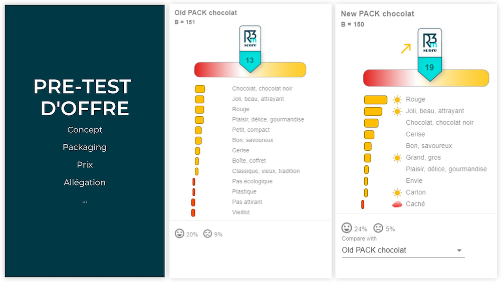Screen dimensions: 501x282
Task: Click the happy smiley icon showing 20%
Action: click(179, 233)
